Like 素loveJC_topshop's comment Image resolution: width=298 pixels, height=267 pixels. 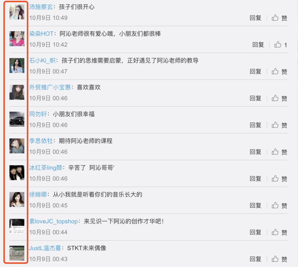point(279,232)
